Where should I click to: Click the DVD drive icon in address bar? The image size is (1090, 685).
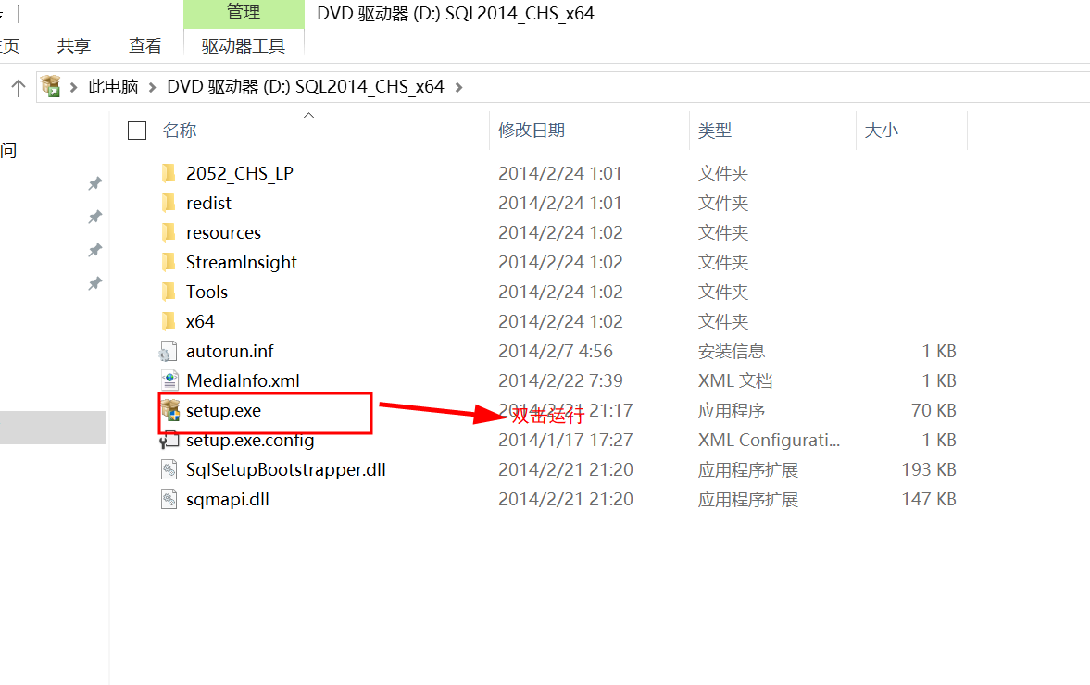(x=51, y=86)
